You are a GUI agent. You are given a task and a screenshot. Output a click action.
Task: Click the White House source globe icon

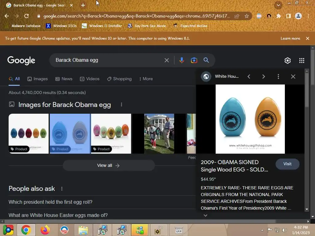click(206, 77)
